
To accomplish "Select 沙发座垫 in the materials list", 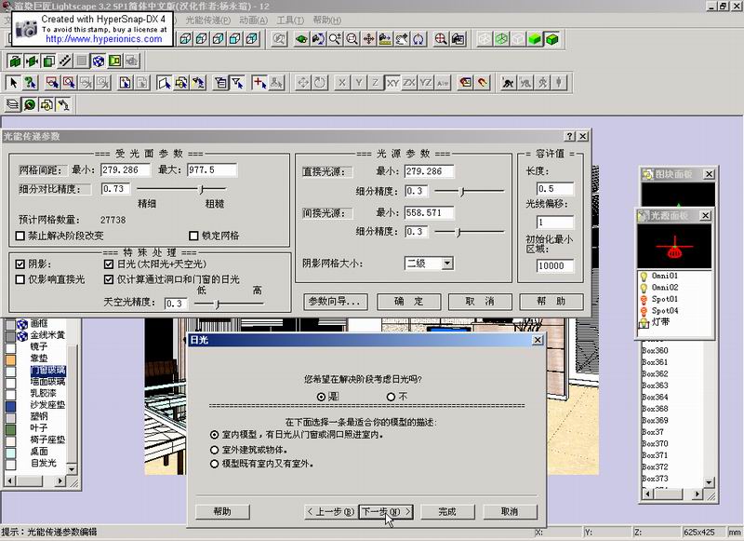I will click(47, 406).
